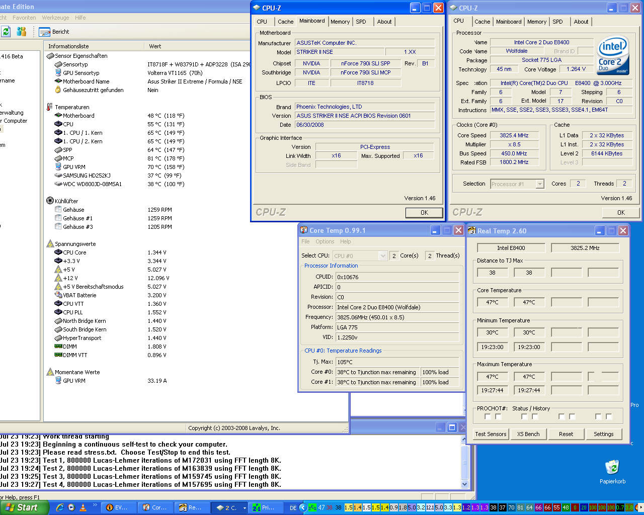This screenshot has height=515, width=644.
Task: Switch to the Core Temp taskbar button
Action: [155, 507]
